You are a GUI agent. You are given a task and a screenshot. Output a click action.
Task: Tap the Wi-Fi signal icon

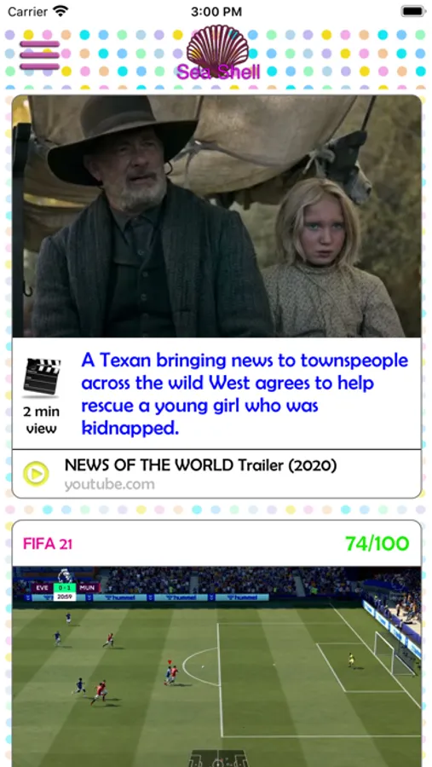(60, 11)
